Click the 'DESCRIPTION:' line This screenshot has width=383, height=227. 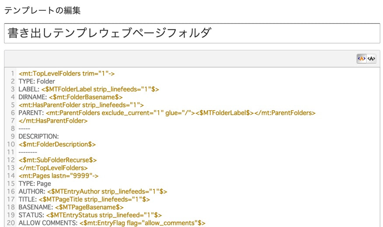(38, 136)
